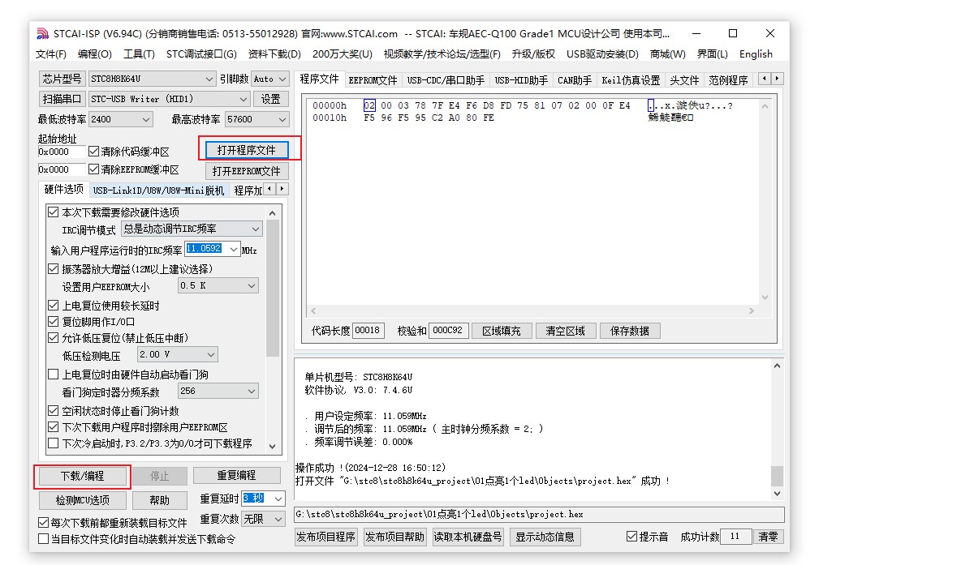Viewport: 974px width, 565px height.
Task: Open the 头文件 tab
Action: point(684,80)
